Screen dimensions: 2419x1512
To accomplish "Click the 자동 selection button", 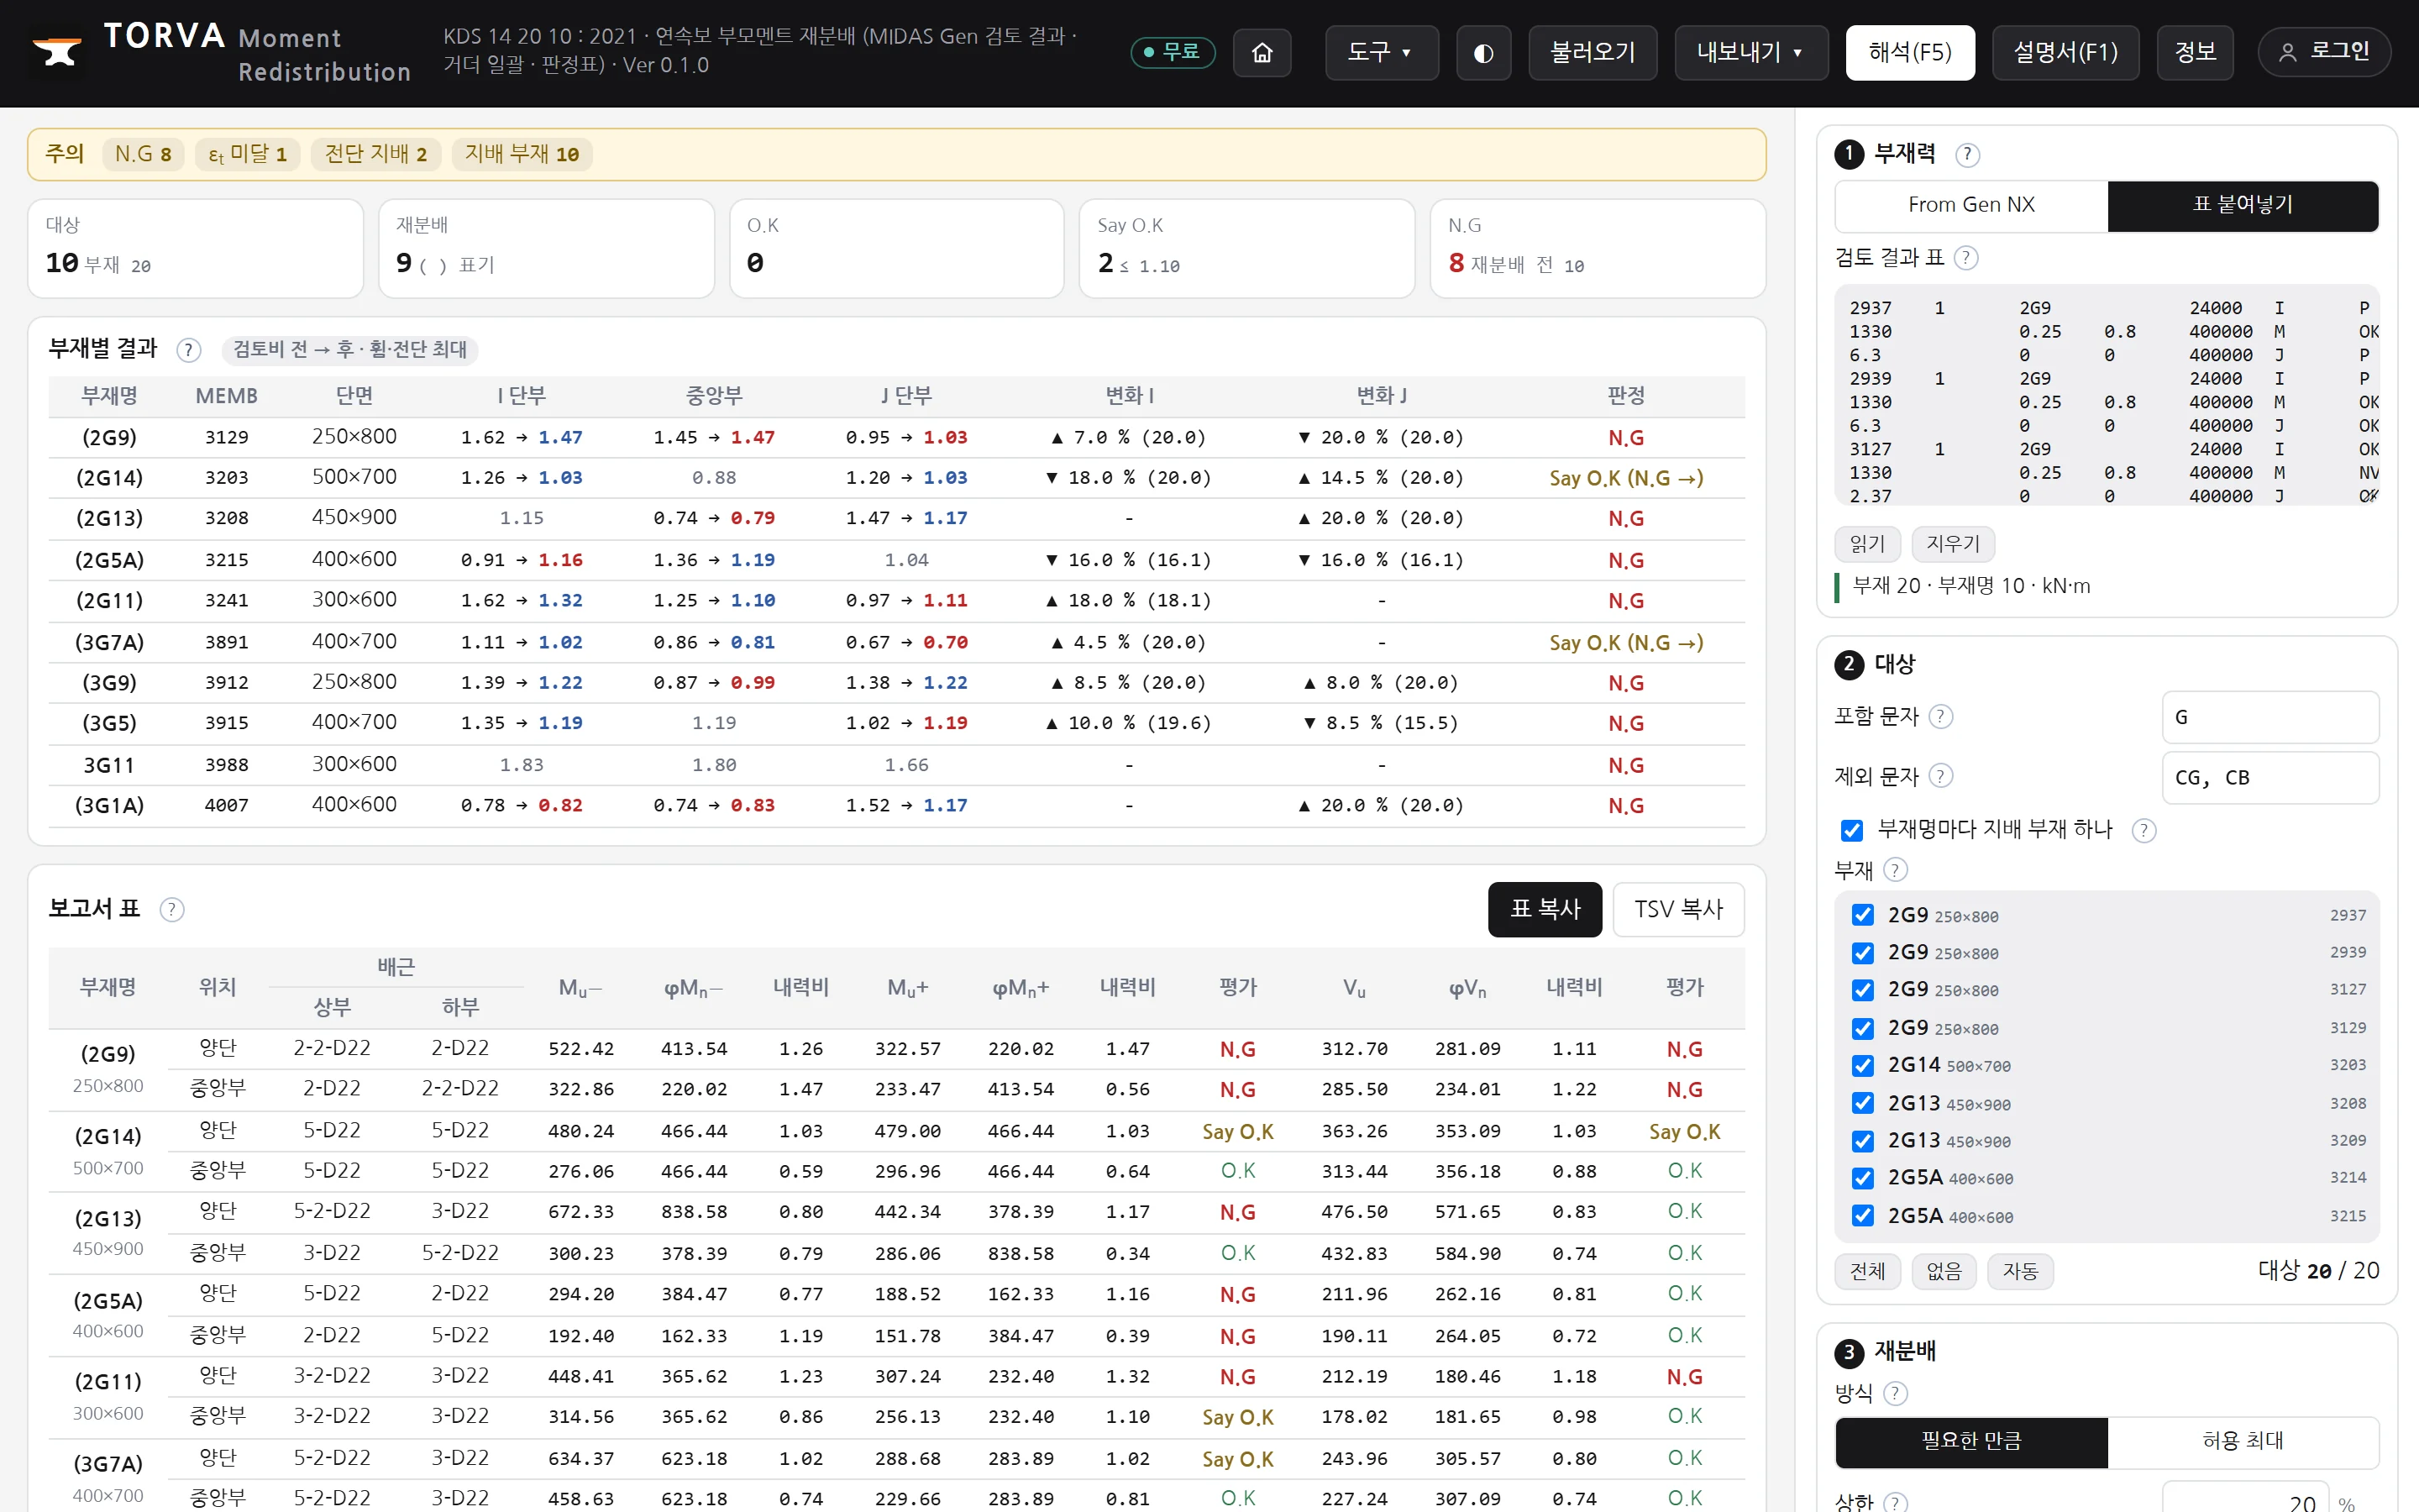I will pyautogui.click(x=2020, y=1271).
